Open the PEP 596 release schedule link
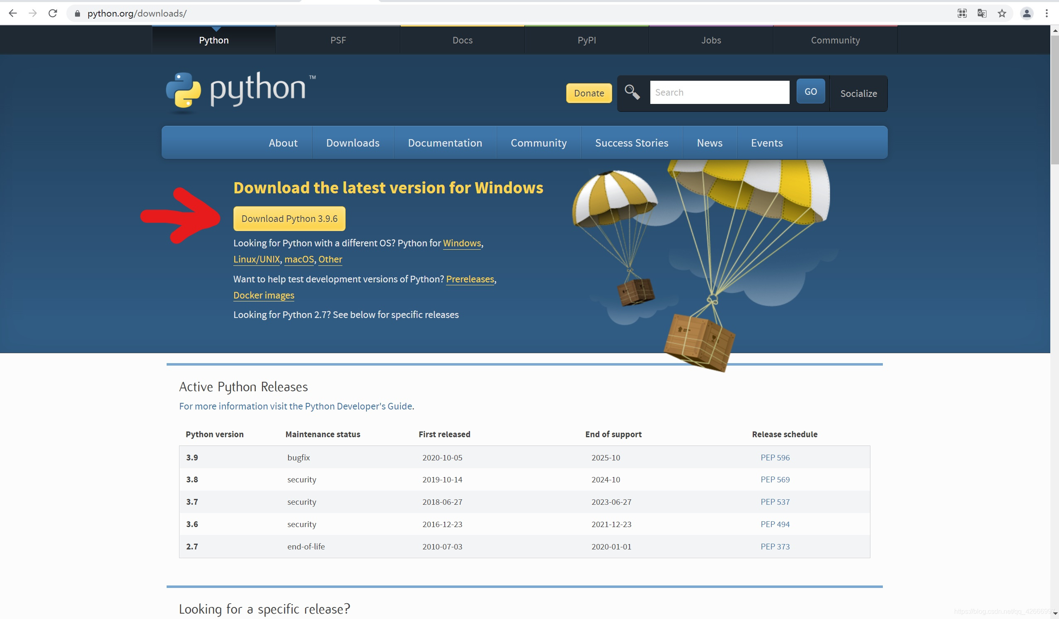Screen dimensions: 1059x619 (x=775, y=458)
